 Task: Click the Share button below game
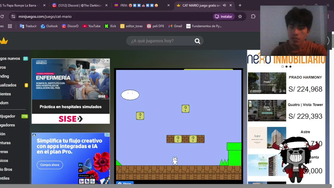pyautogui.click(x=125, y=183)
